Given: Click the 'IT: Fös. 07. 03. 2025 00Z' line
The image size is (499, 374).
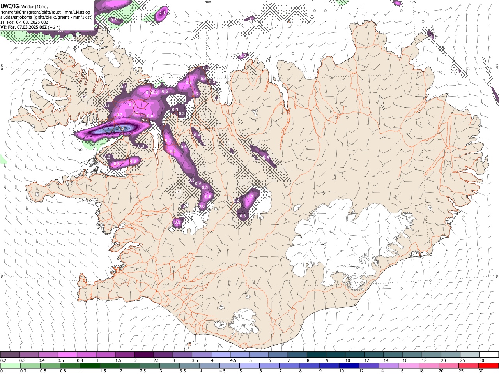Looking at the screenshot, I should pos(25,22).
